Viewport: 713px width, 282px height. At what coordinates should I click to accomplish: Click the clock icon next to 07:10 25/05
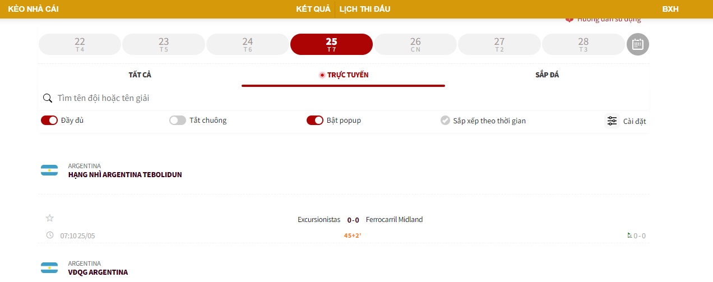[x=50, y=235]
